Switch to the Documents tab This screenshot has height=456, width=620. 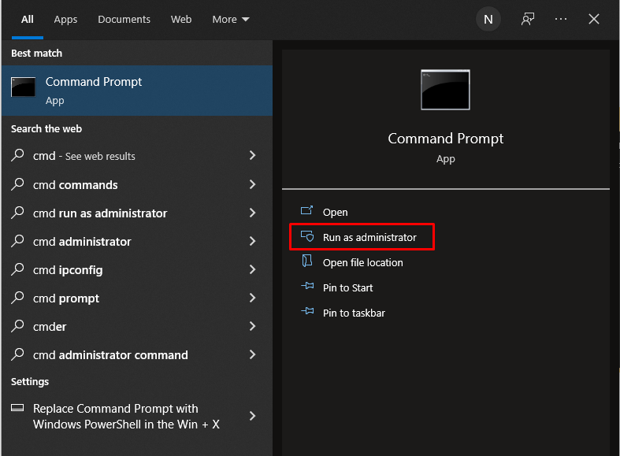click(124, 20)
